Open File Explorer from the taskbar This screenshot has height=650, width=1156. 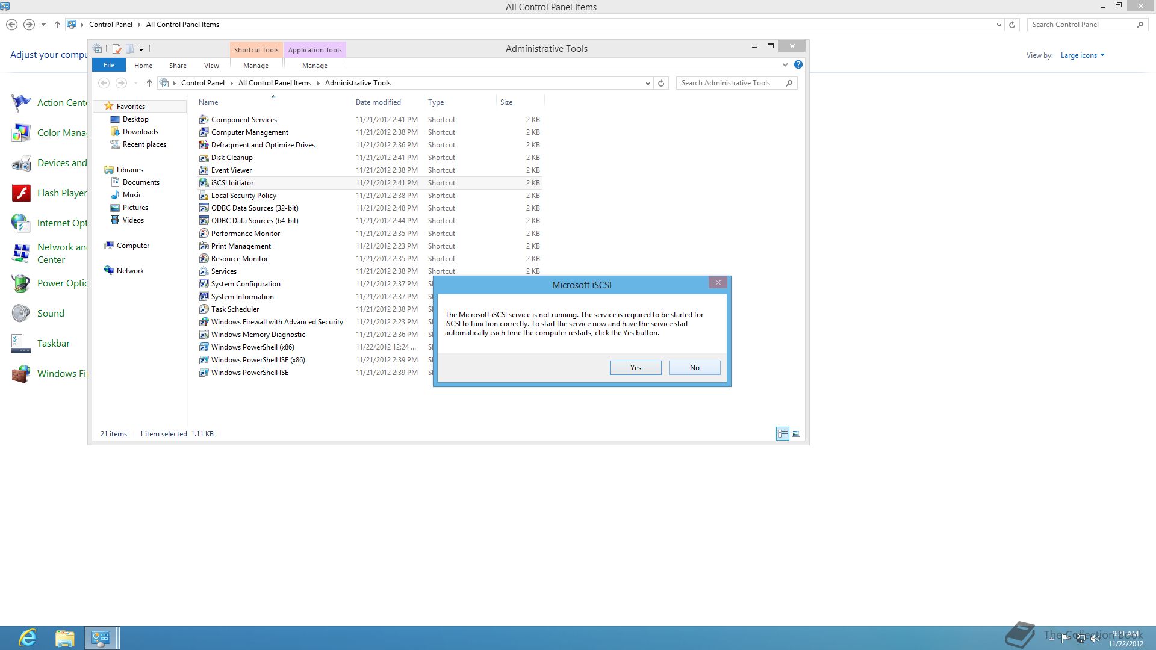[64, 638]
